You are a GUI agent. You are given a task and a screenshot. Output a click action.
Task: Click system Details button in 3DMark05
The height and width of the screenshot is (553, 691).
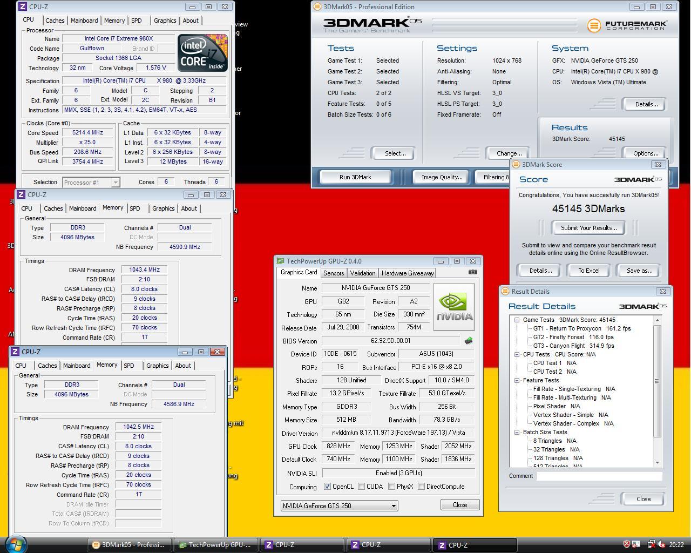[646, 104]
